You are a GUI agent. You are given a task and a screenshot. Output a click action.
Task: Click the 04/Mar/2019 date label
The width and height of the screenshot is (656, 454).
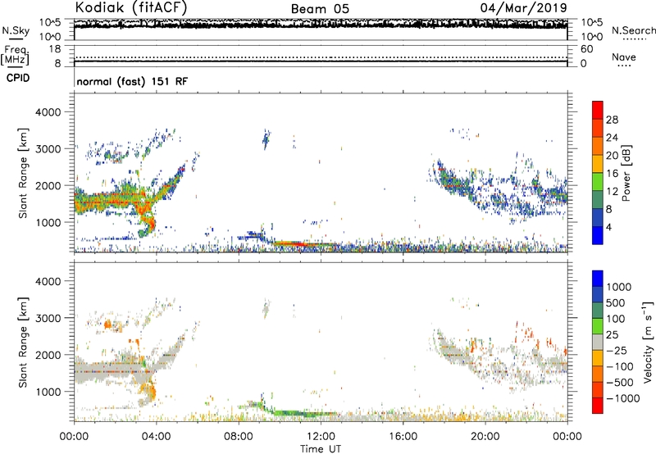pyautogui.click(x=523, y=7)
